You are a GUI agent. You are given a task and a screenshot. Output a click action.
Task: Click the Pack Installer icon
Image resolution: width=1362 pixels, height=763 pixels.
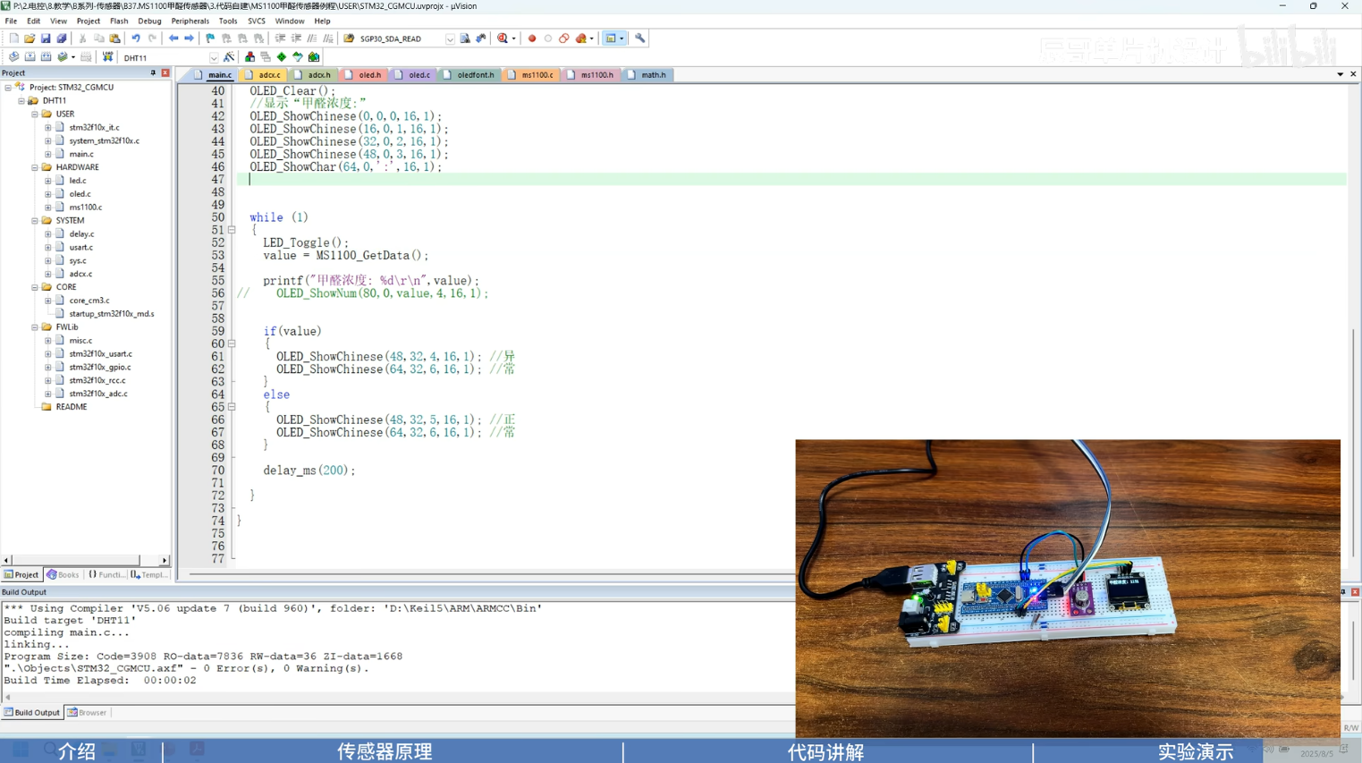pos(314,57)
